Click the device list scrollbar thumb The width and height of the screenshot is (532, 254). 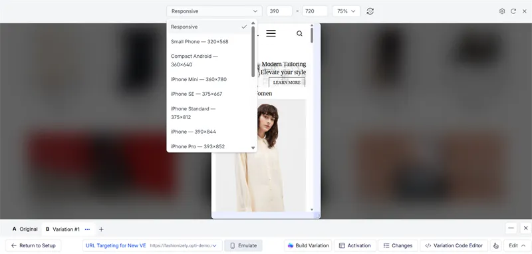253,52
